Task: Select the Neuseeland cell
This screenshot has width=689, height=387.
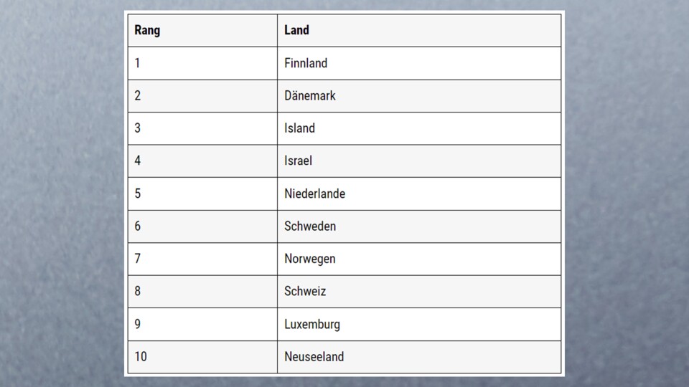Action: pyautogui.click(x=314, y=356)
